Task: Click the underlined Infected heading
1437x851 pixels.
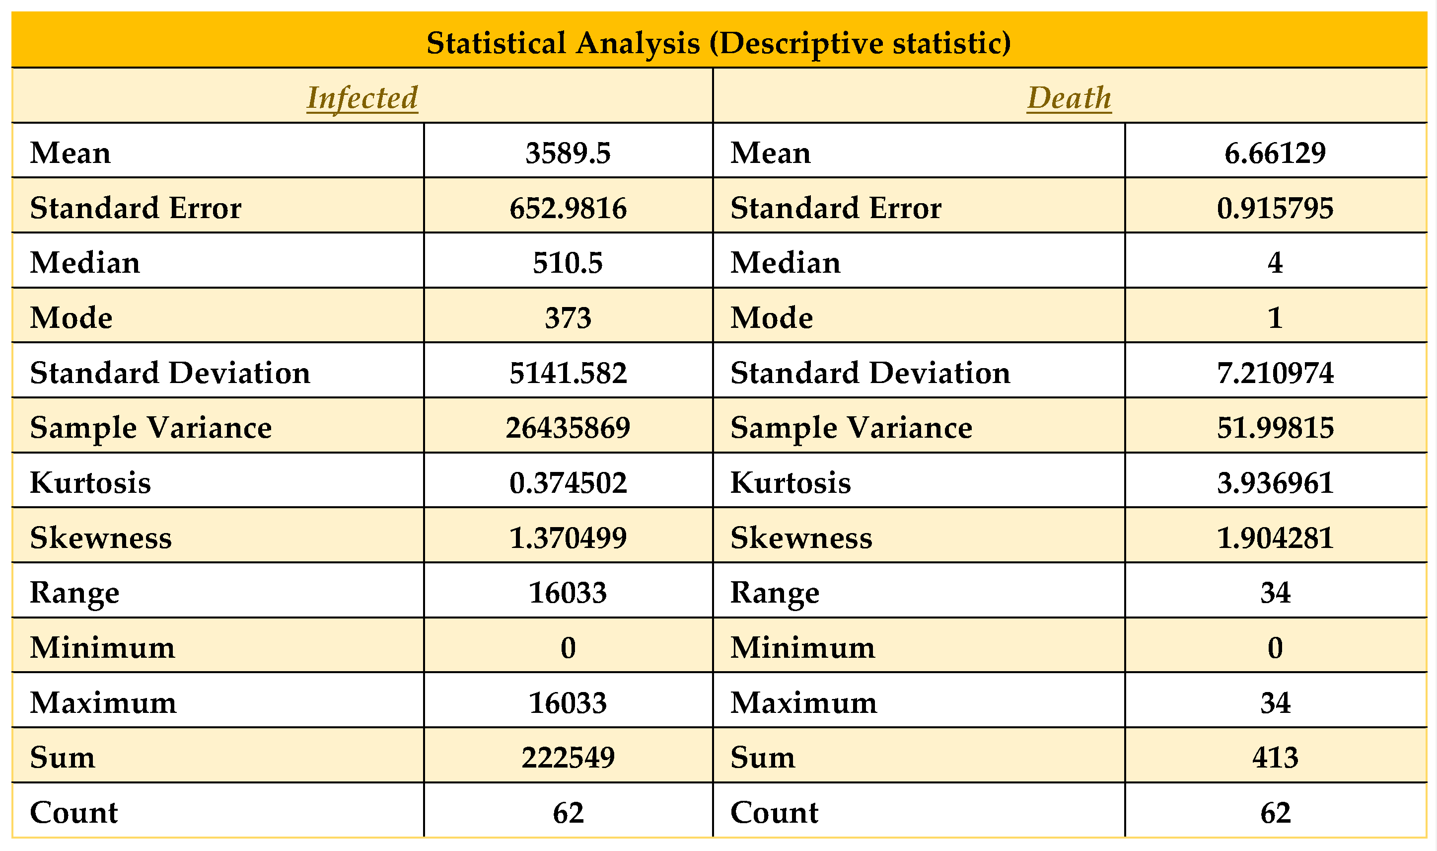Action: coord(361,97)
